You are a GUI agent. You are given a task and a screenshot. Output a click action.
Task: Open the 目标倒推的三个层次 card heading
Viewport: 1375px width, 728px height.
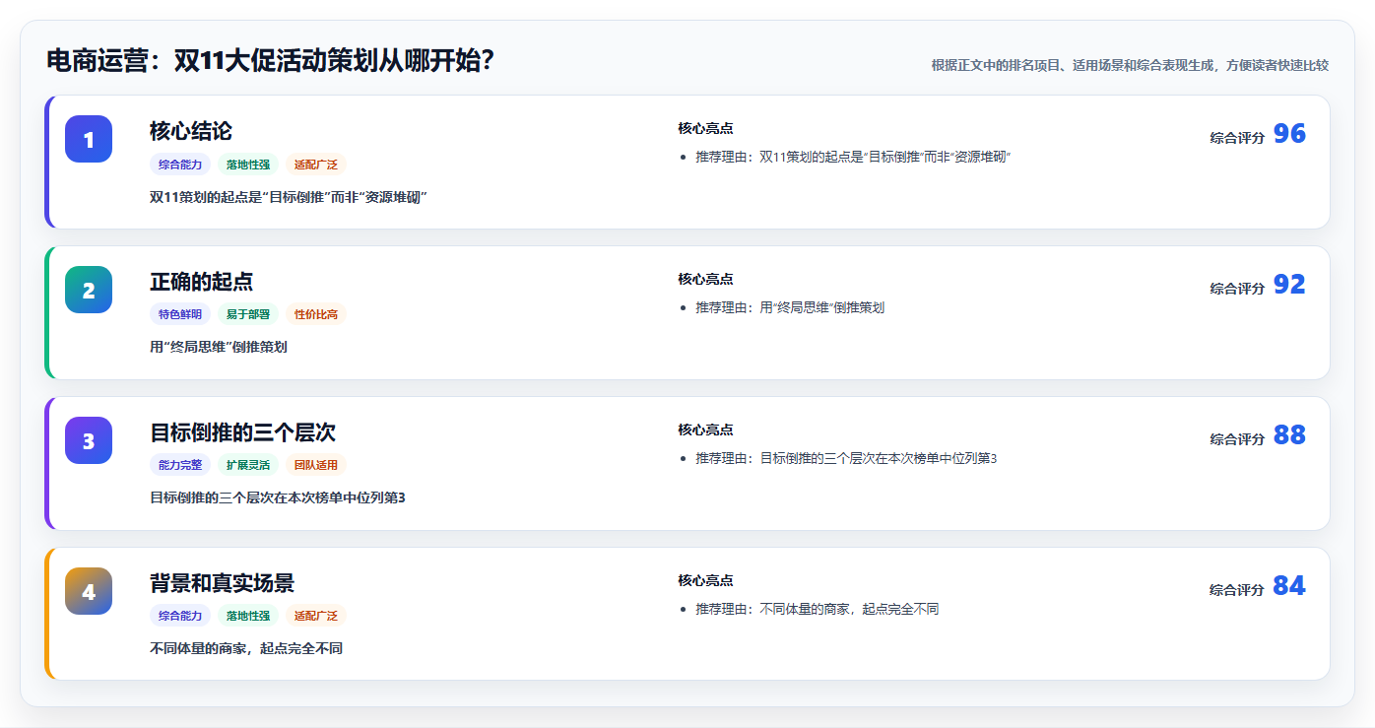(x=242, y=432)
